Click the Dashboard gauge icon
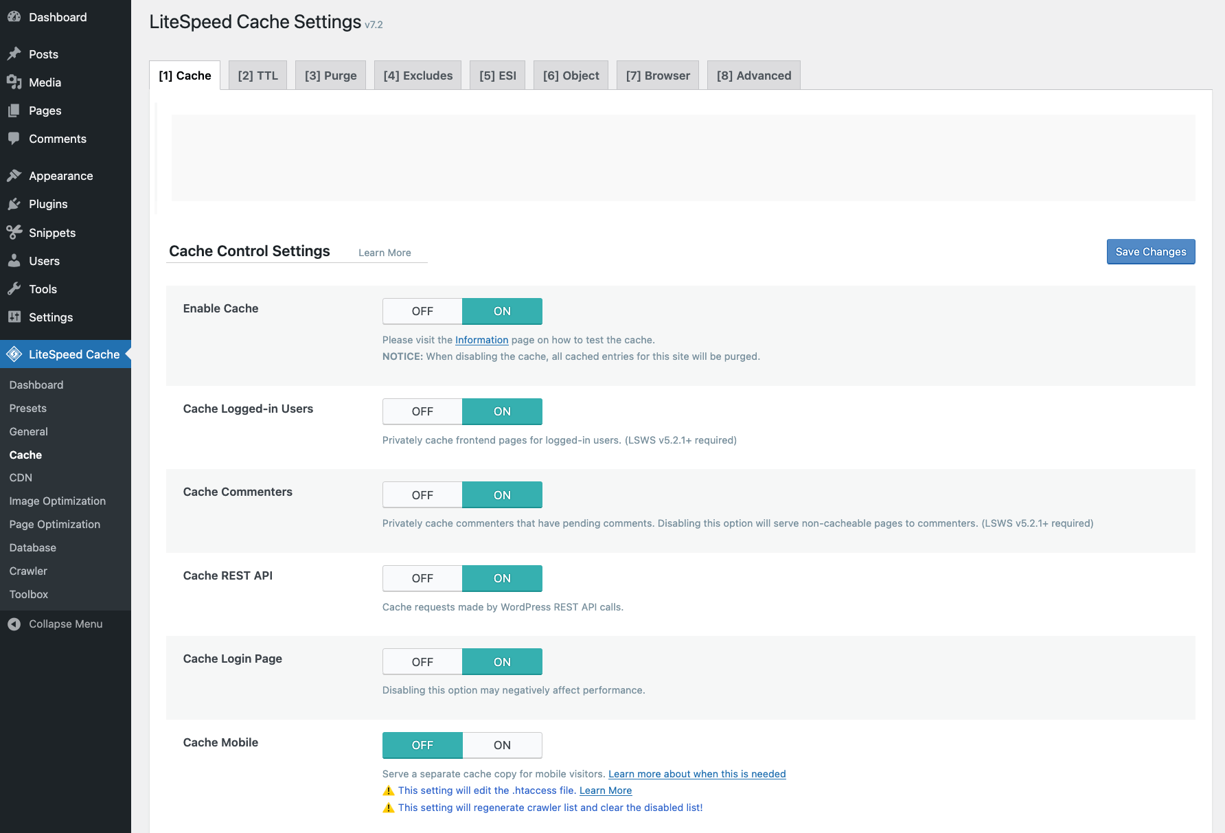1225x833 pixels. 14,16
